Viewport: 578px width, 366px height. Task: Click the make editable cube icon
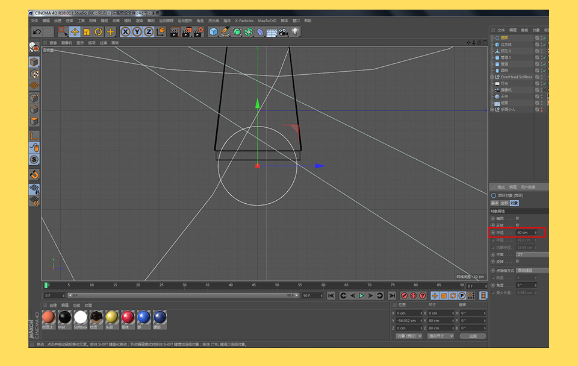click(x=34, y=62)
